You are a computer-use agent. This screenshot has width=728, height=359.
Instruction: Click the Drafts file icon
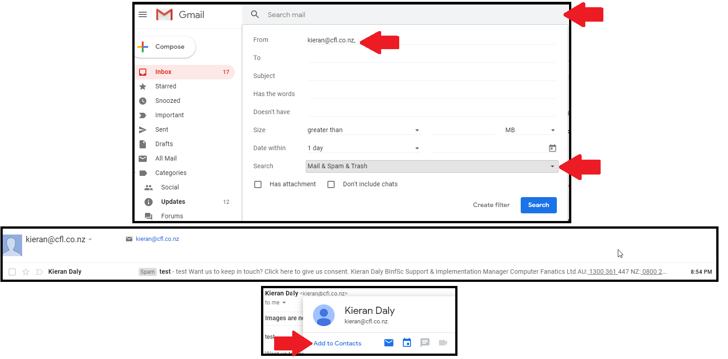click(x=143, y=144)
